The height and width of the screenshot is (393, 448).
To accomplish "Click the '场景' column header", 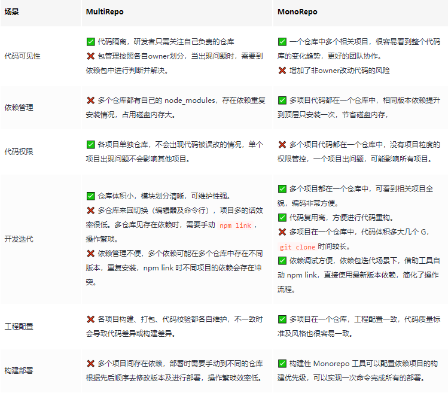I will coord(12,12).
